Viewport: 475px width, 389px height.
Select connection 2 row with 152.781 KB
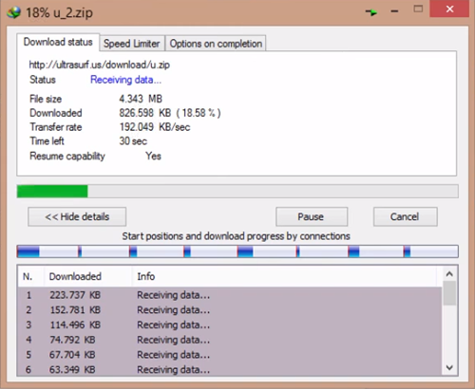[x=230, y=310]
